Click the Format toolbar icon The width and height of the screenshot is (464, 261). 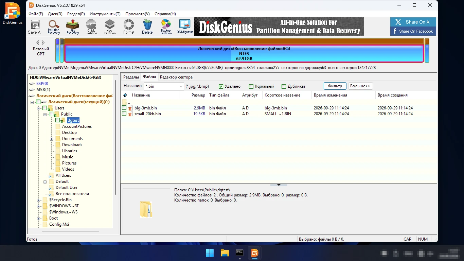129,27
